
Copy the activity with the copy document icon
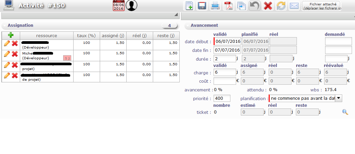pyautogui.click(x=241, y=6)
